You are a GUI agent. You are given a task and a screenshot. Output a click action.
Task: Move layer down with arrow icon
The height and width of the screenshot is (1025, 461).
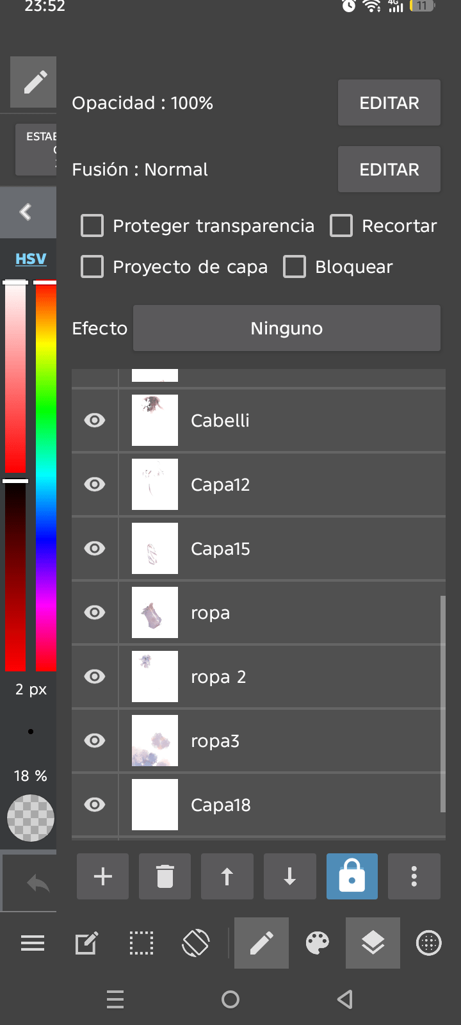coord(289,876)
